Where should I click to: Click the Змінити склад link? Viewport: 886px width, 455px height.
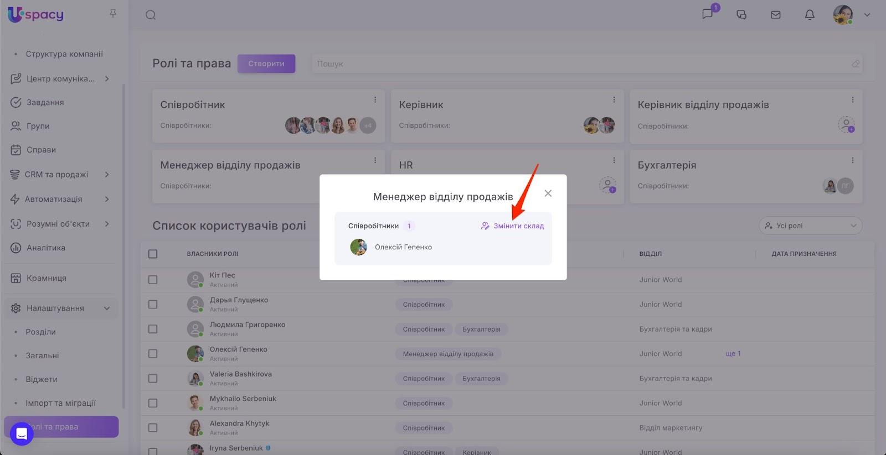513,226
